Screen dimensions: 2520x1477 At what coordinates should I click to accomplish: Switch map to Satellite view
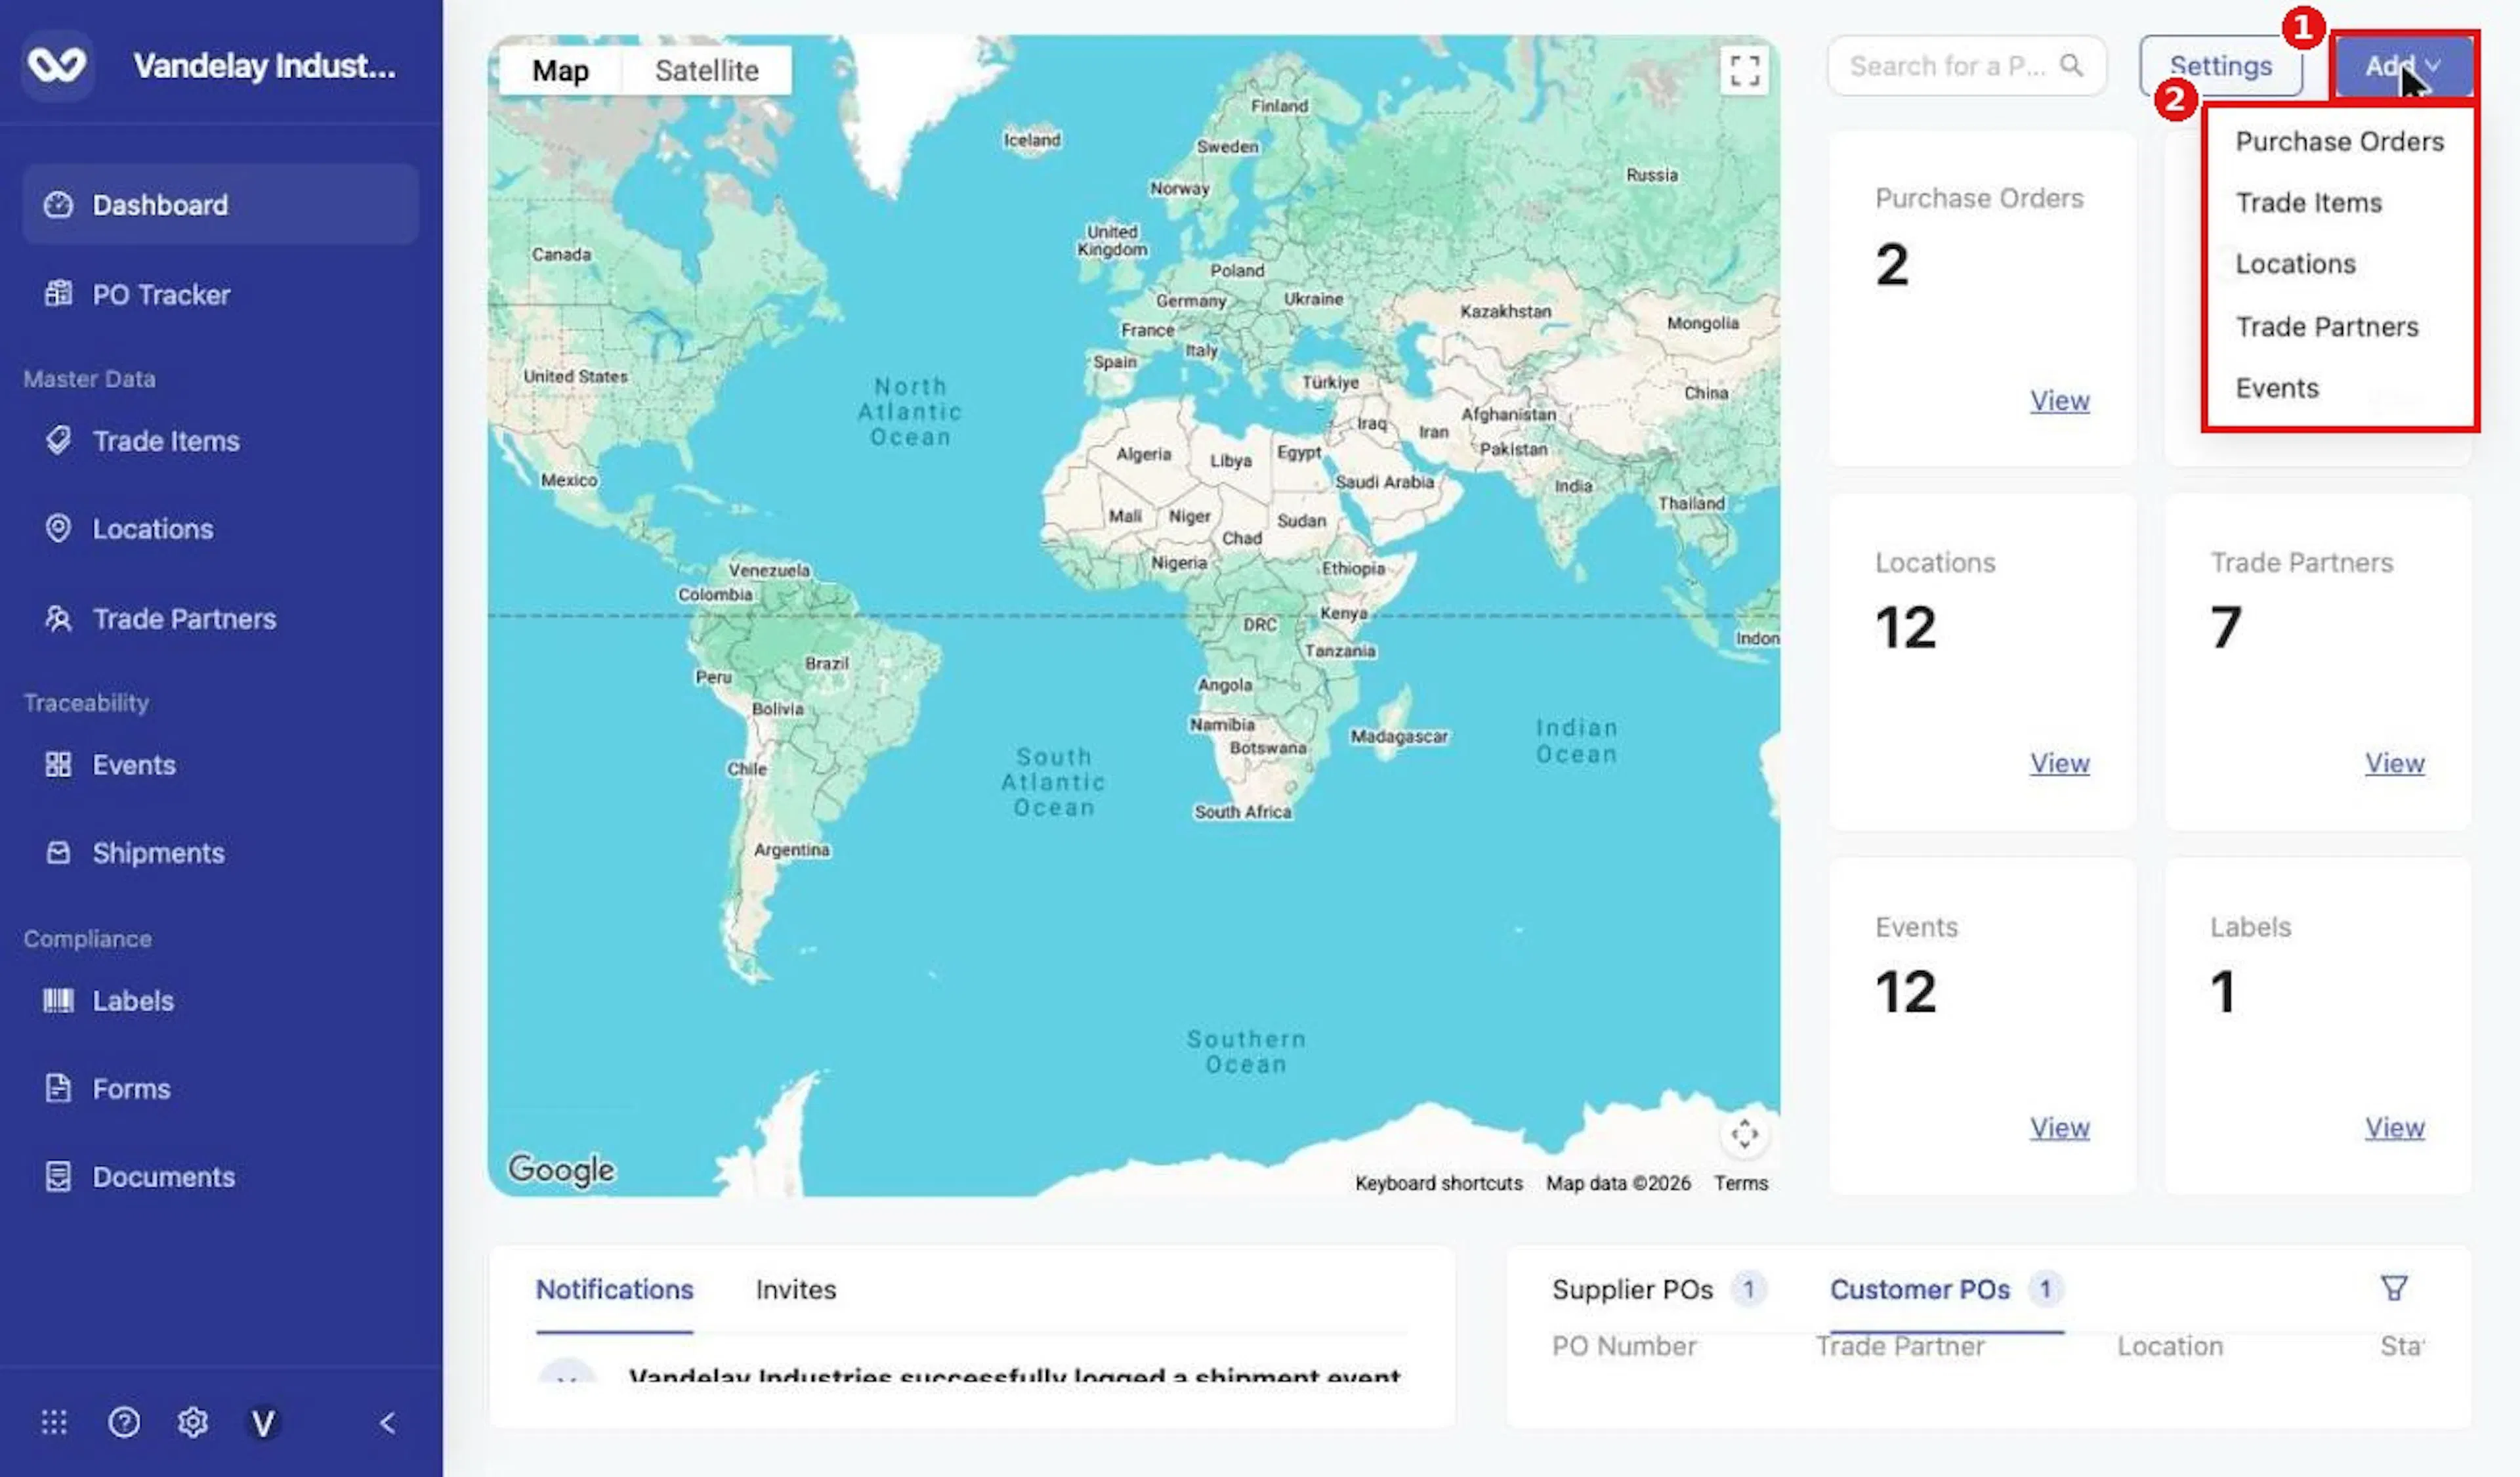click(706, 70)
